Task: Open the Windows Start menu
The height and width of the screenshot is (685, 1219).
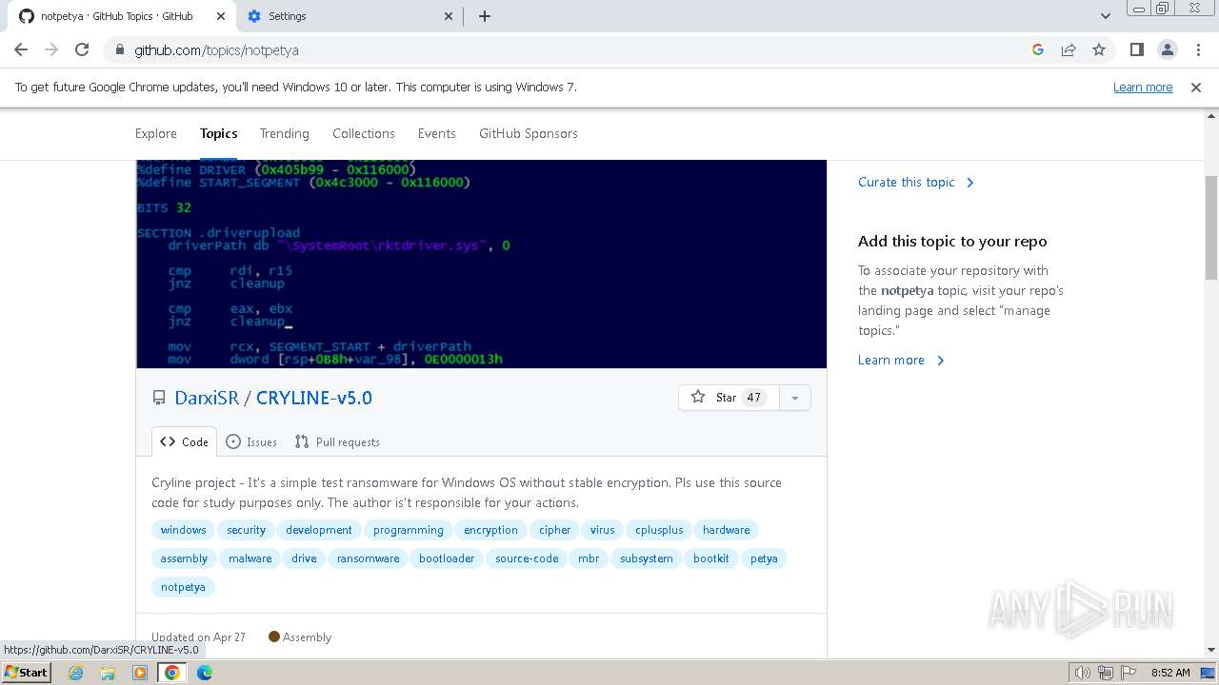Action: (x=27, y=672)
